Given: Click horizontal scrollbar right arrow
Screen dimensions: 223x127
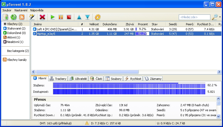Looking at the screenshot, I should (219, 72).
